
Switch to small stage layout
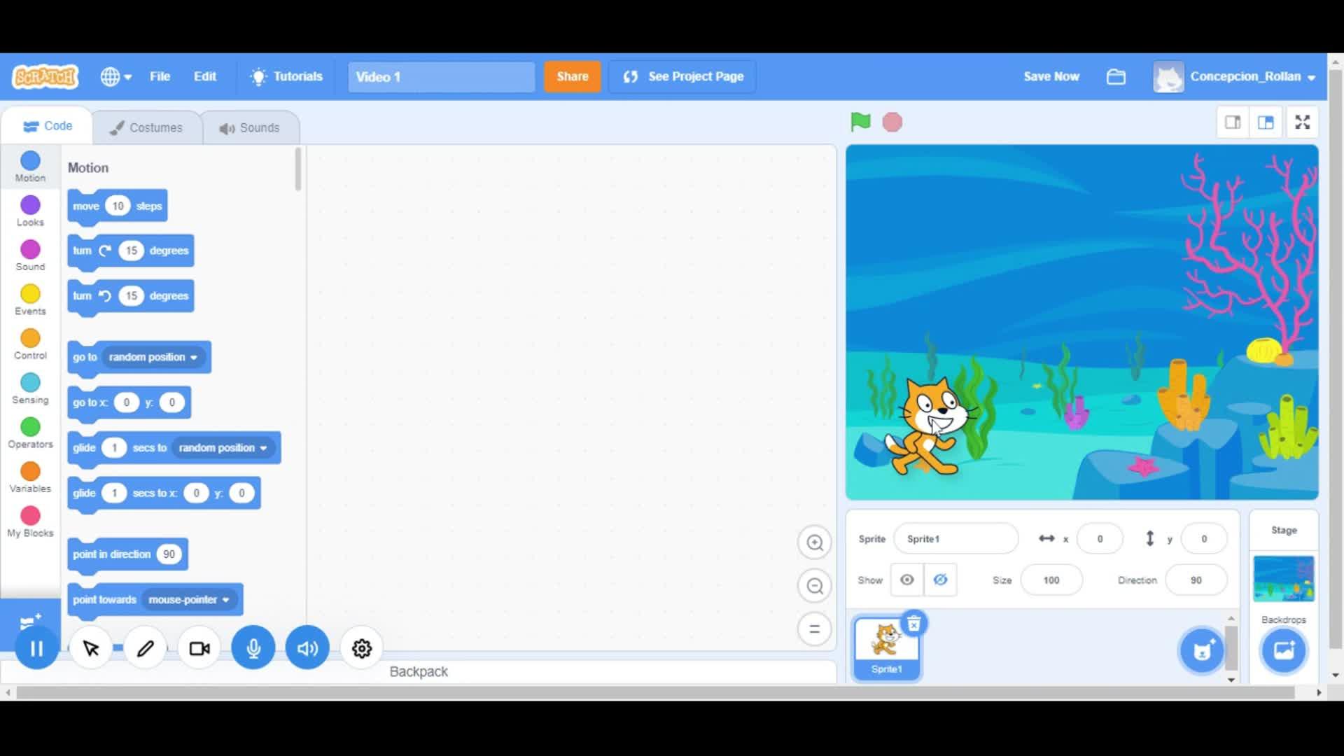pos(1233,122)
